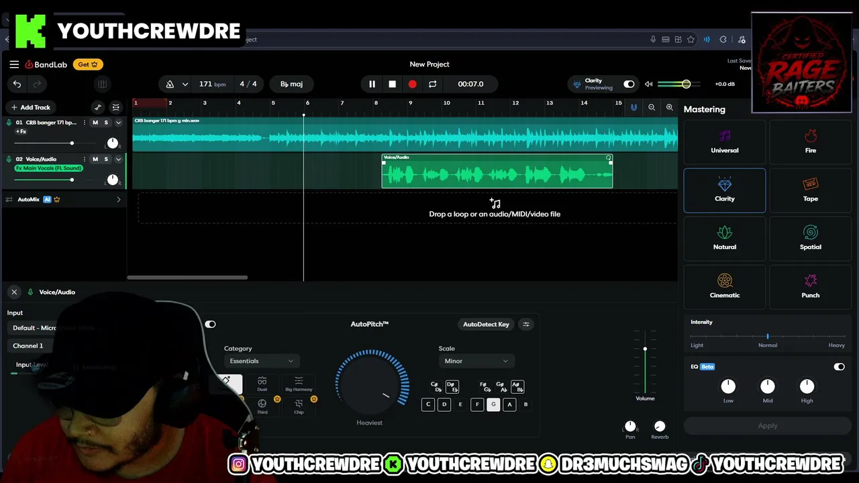Toggle the mastering EQ Beta switch
This screenshot has height=483, width=859.
(839, 367)
